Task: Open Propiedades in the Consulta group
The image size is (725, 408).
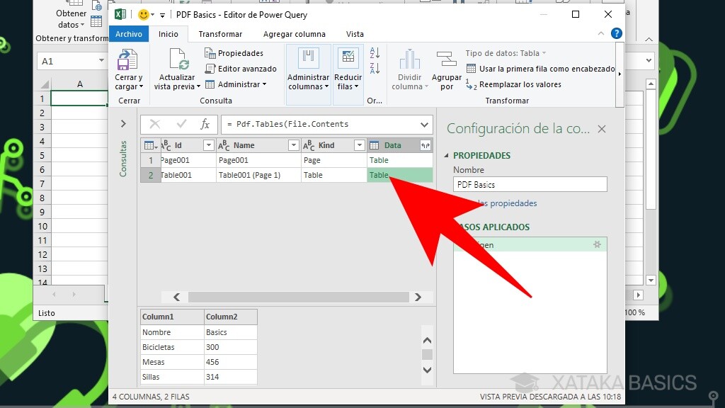Action: [234, 53]
